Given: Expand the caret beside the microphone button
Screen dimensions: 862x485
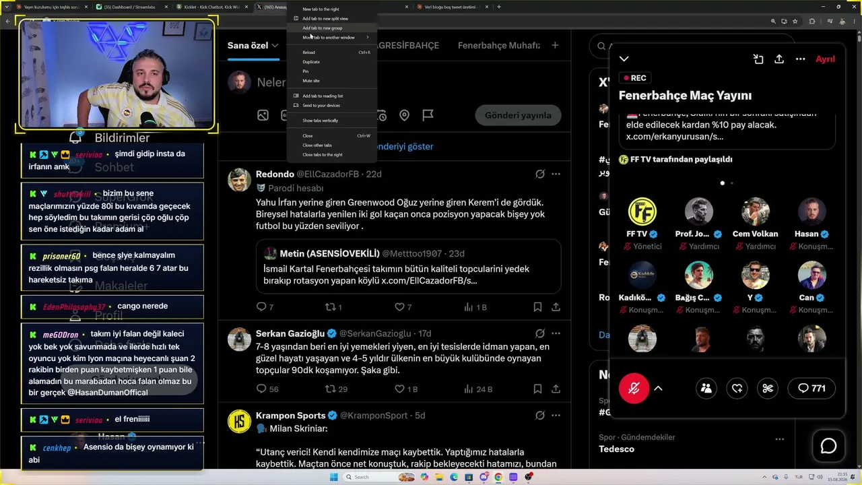Looking at the screenshot, I should pos(658,388).
